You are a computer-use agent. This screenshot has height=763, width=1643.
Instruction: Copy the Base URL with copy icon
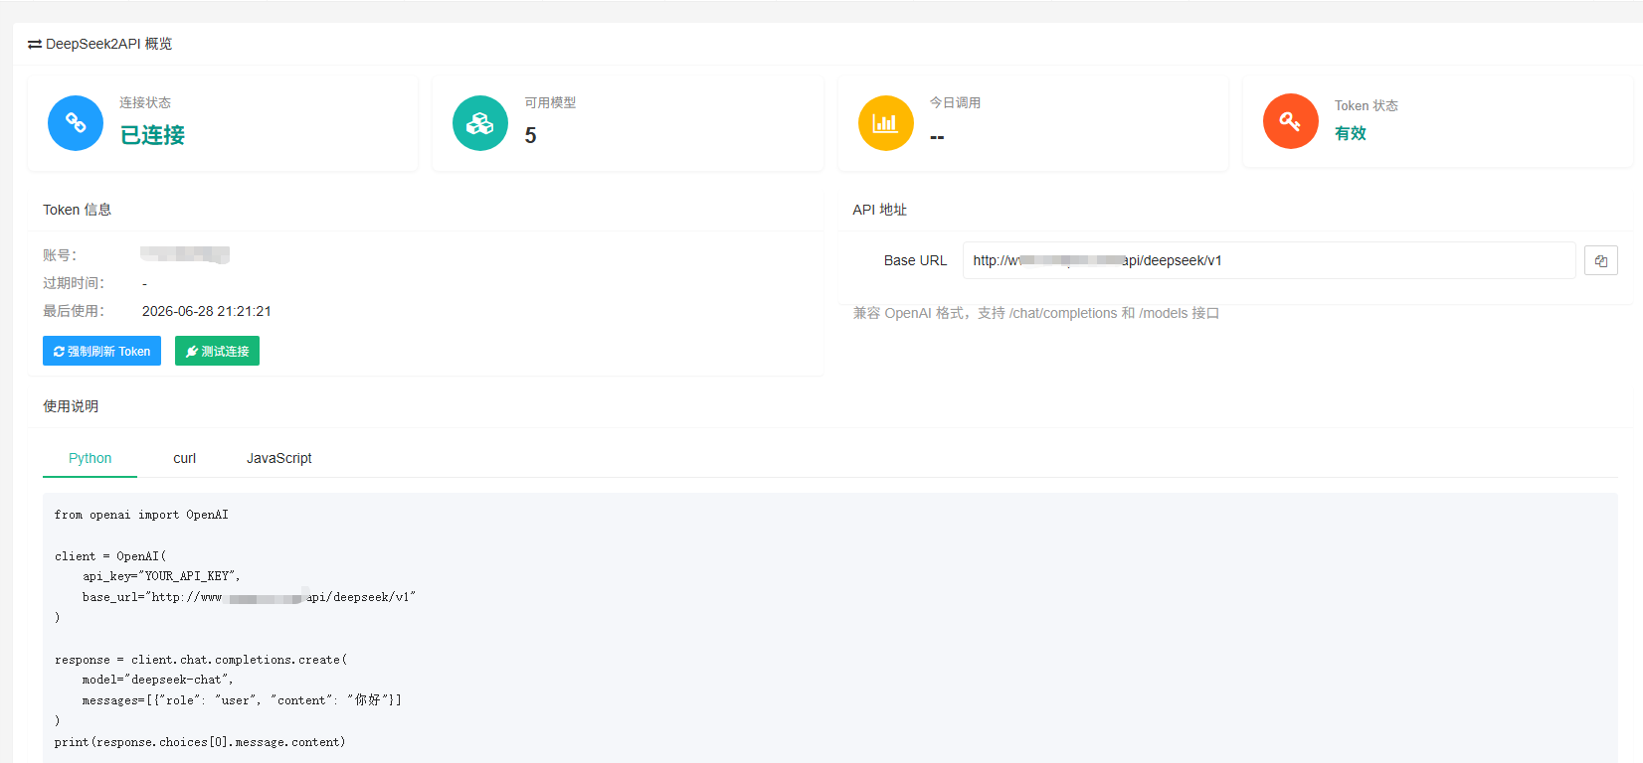[x=1601, y=260]
